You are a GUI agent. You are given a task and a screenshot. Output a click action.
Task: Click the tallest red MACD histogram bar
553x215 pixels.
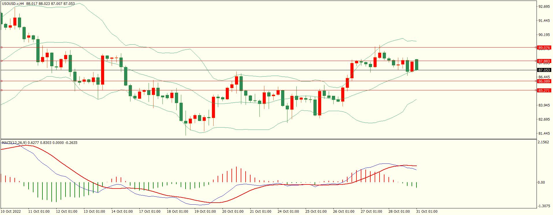click(x=236, y=174)
